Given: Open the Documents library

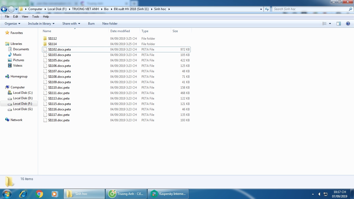Looking at the screenshot, I should [x=21, y=49].
